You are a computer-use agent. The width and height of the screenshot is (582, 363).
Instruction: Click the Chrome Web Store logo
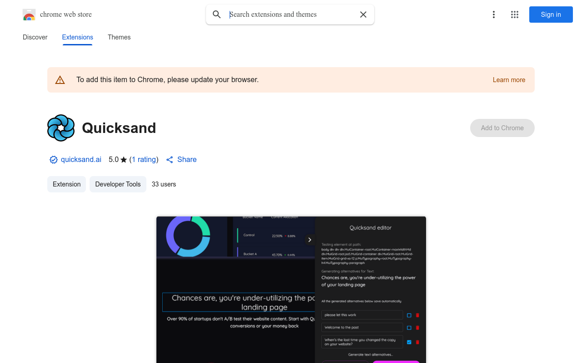coord(29,15)
